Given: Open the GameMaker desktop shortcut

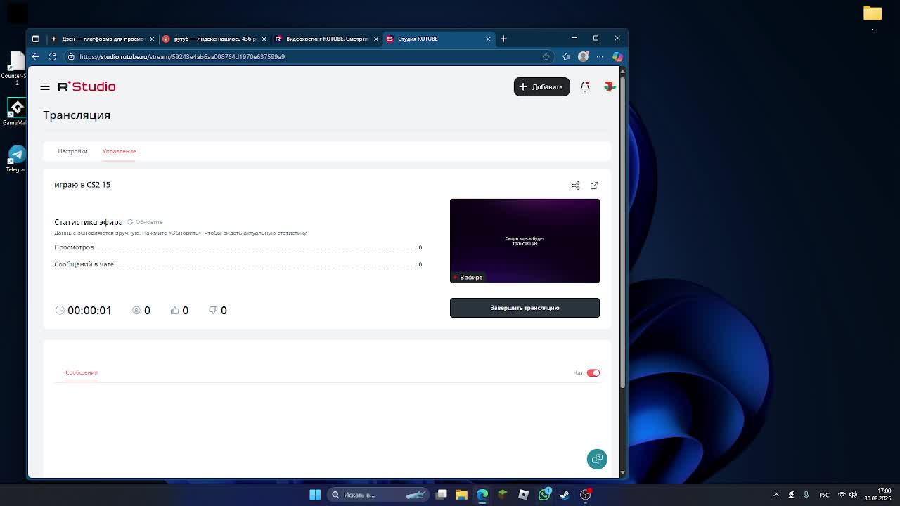Looking at the screenshot, I should tap(15, 111).
